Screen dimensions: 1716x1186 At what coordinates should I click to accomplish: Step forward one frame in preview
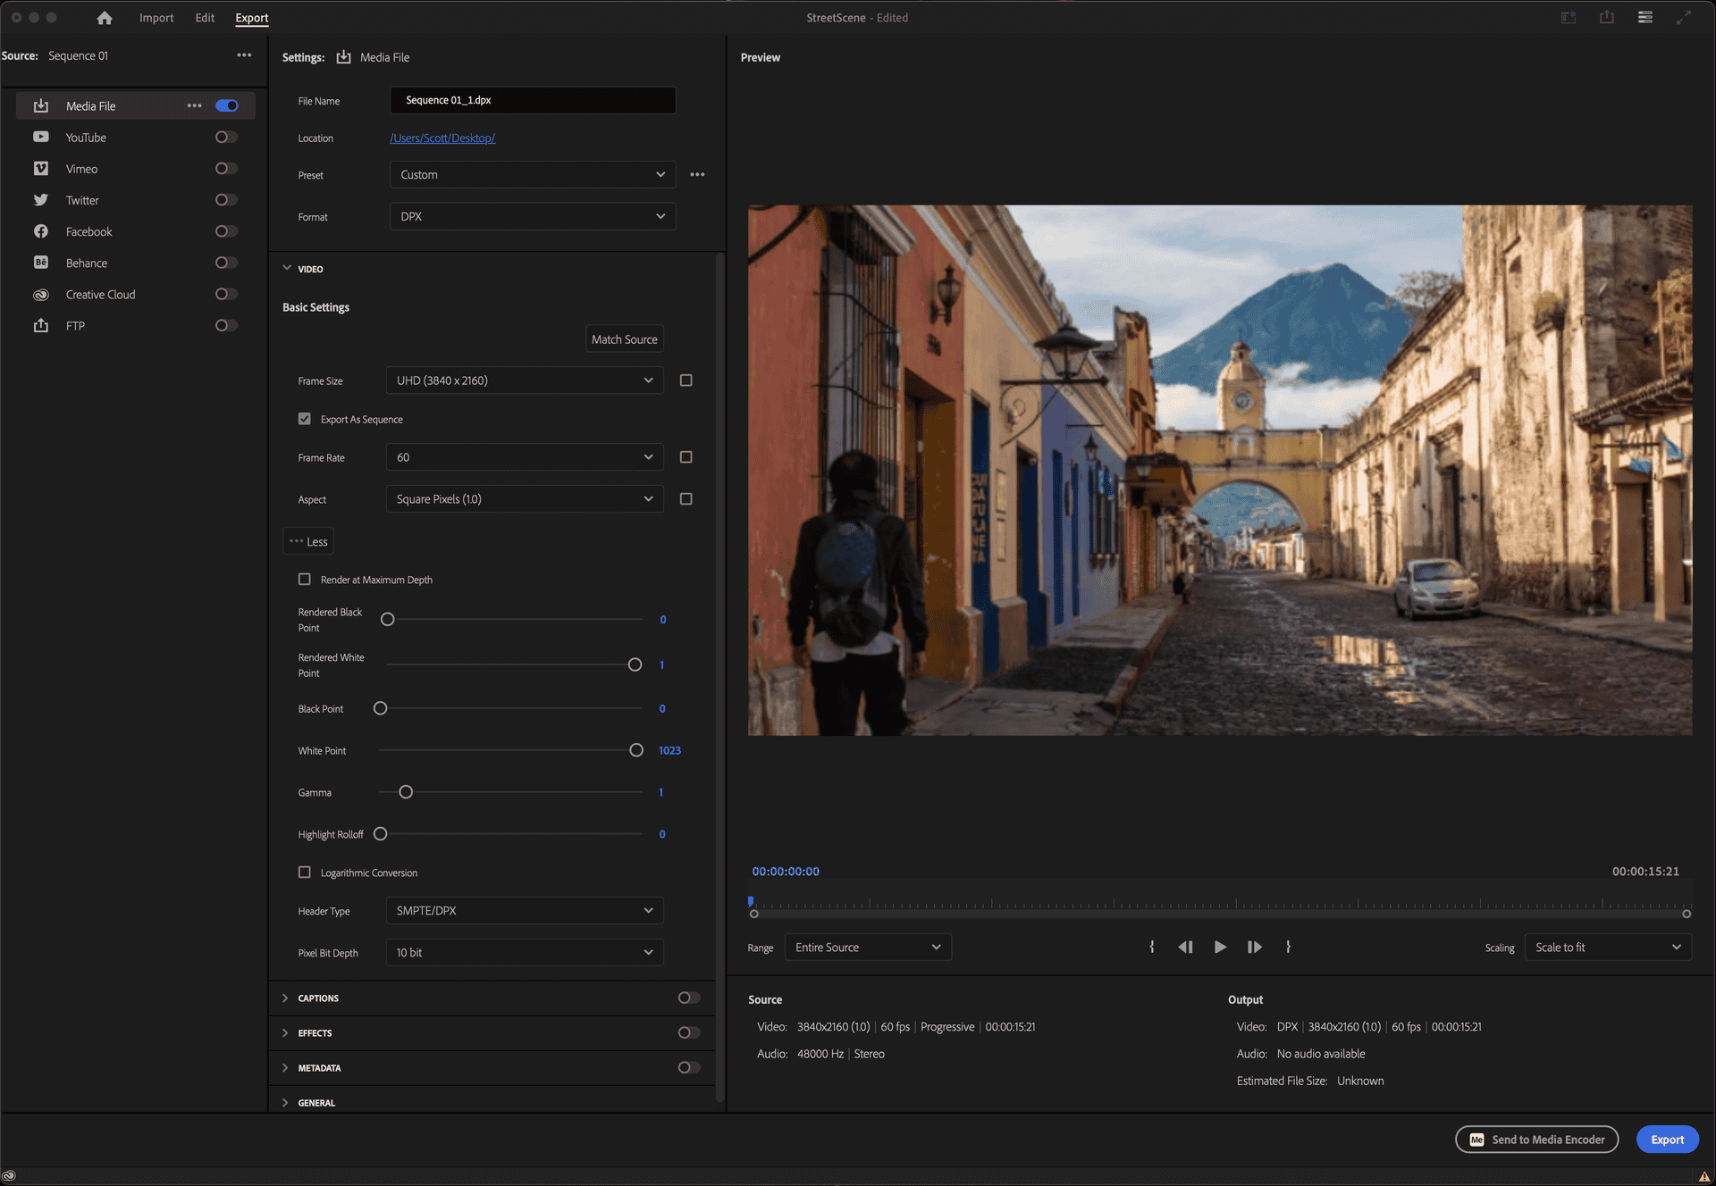(1254, 948)
